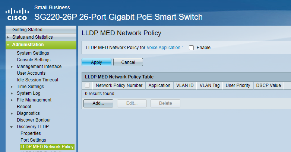
Task: Expand Management Interface arrow
Action: [x=12, y=67]
